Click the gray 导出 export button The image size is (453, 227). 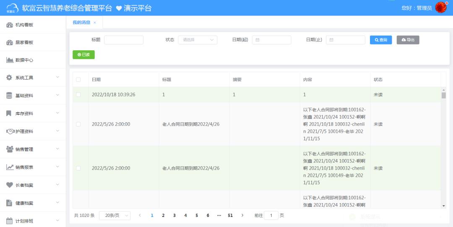click(408, 40)
